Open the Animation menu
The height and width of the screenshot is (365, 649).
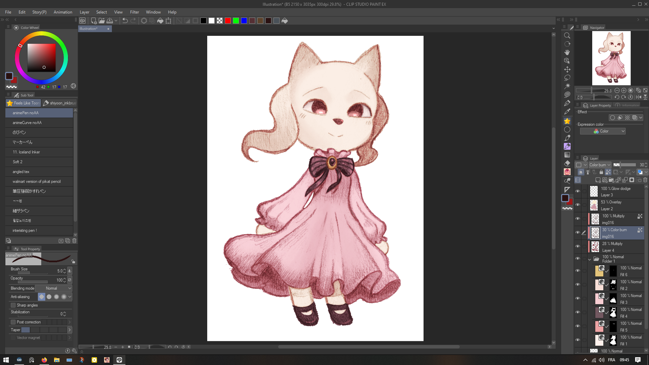point(63,12)
